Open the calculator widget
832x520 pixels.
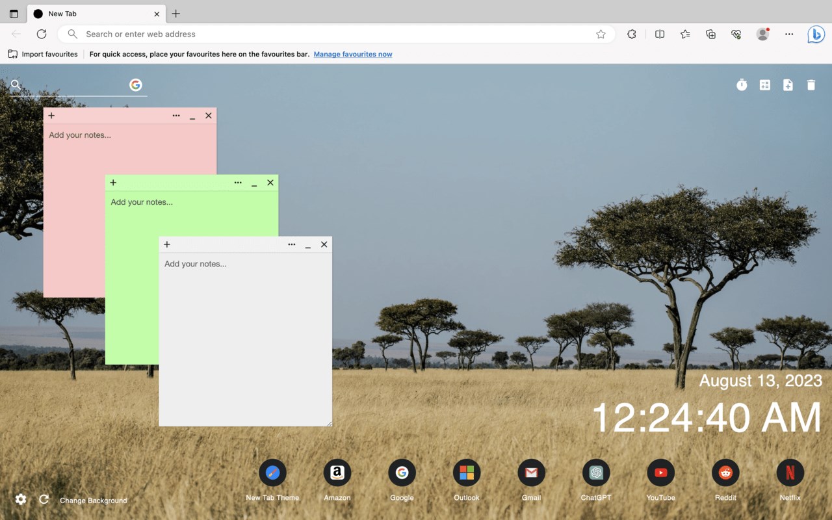pos(765,85)
